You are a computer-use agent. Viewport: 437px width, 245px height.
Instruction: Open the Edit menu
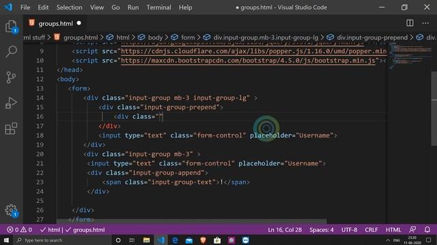coord(43,7)
